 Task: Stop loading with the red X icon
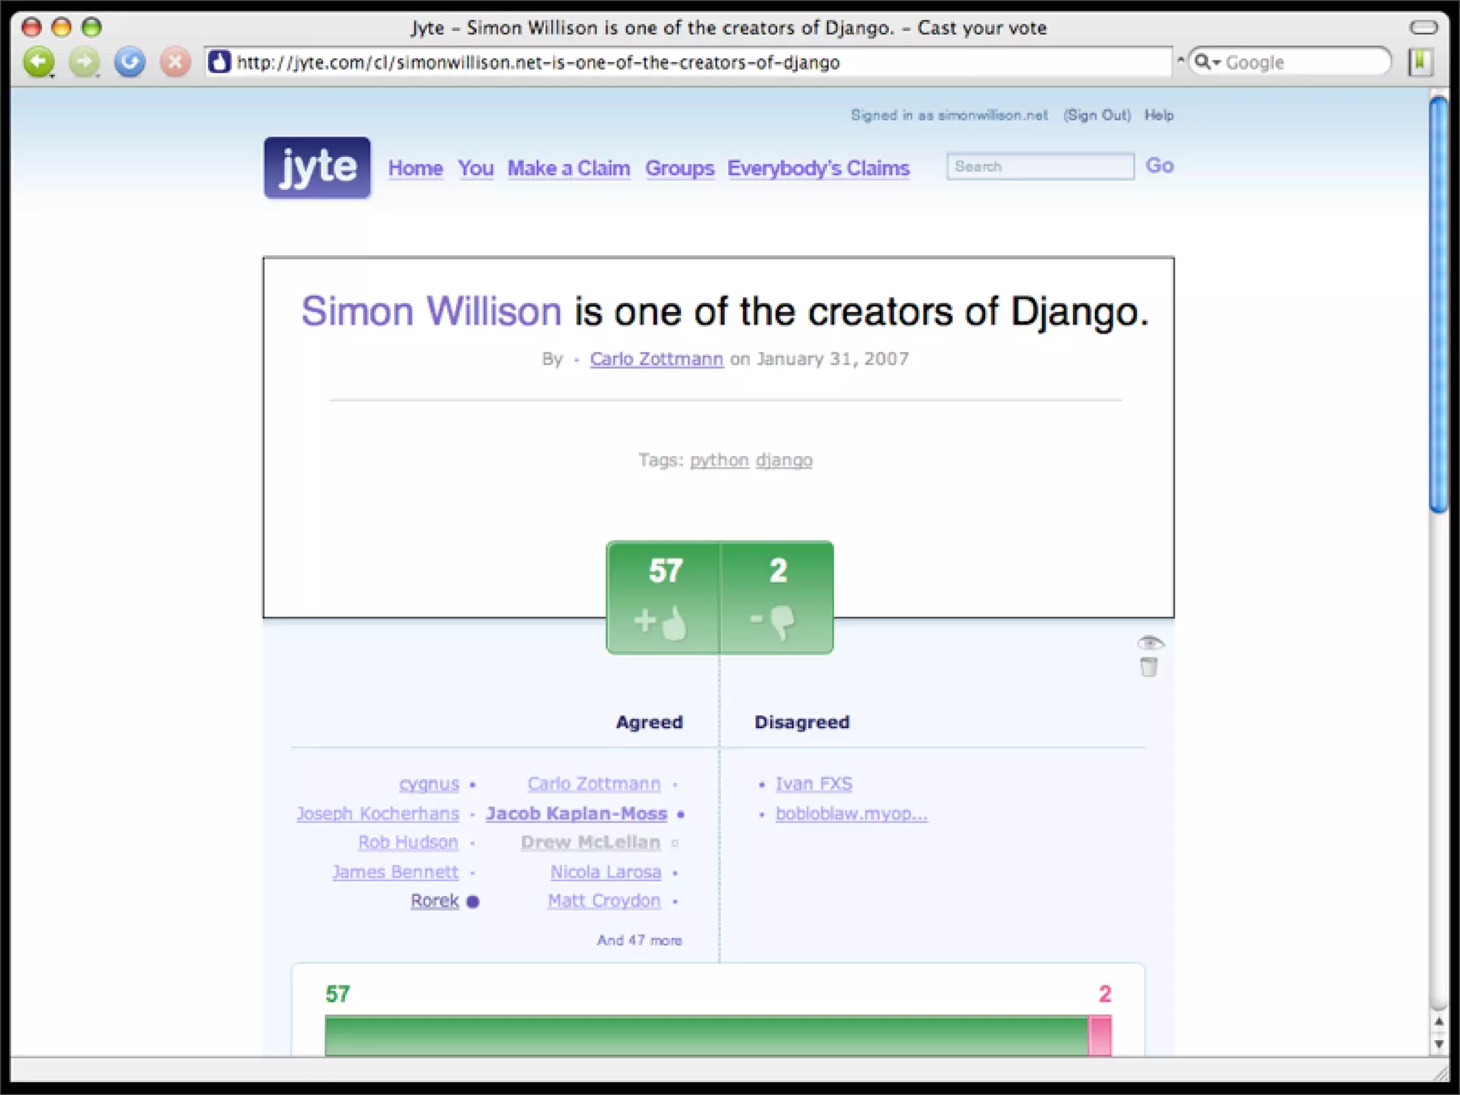(x=175, y=62)
